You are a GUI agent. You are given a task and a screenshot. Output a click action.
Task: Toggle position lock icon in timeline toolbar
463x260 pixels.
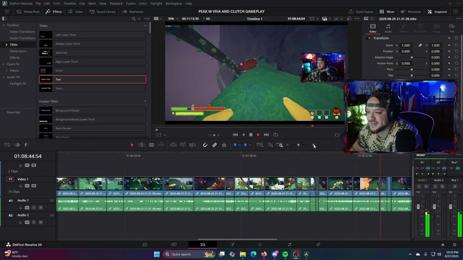pyautogui.click(x=224, y=145)
